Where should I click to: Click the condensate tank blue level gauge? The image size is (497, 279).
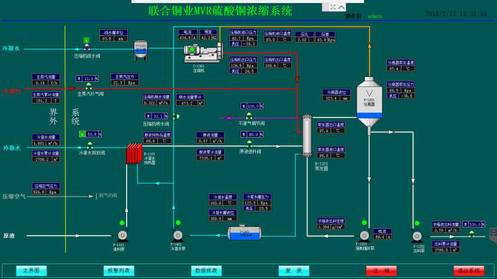pyautogui.click(x=244, y=233)
